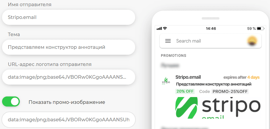Click the Search mail box in preview
This screenshot has height=129, width=270.
[211, 41]
